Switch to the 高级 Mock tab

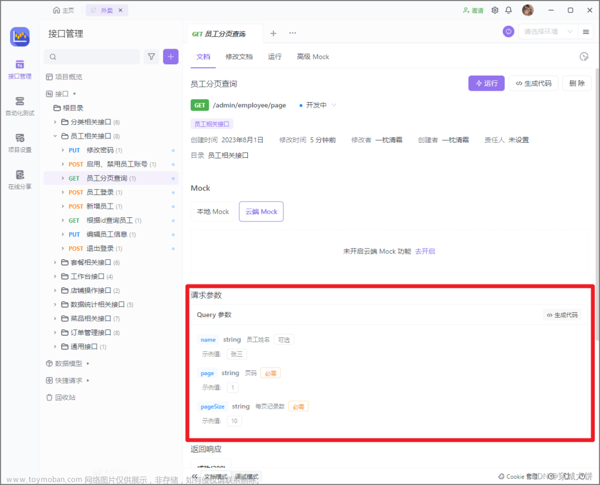(x=313, y=56)
